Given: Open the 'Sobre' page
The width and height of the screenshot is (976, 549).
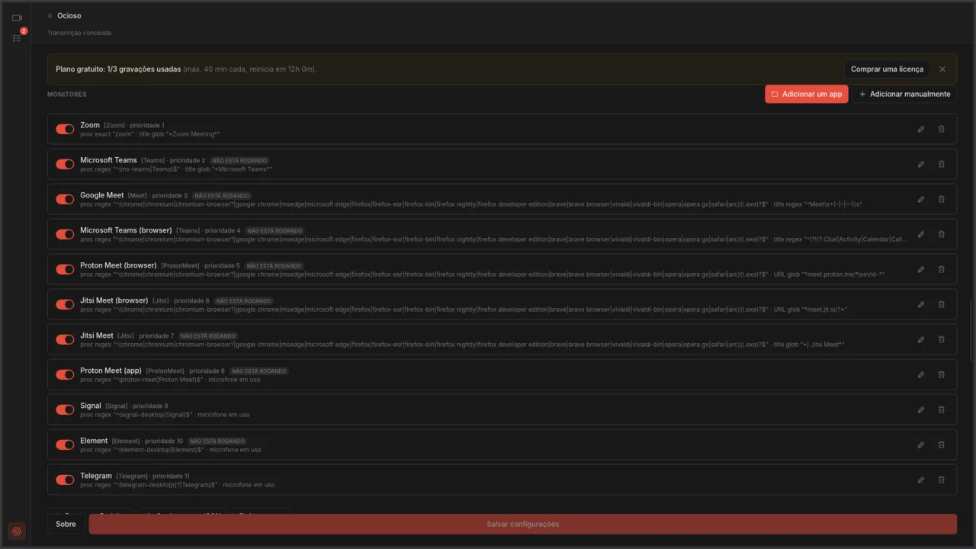Looking at the screenshot, I should [66, 525].
